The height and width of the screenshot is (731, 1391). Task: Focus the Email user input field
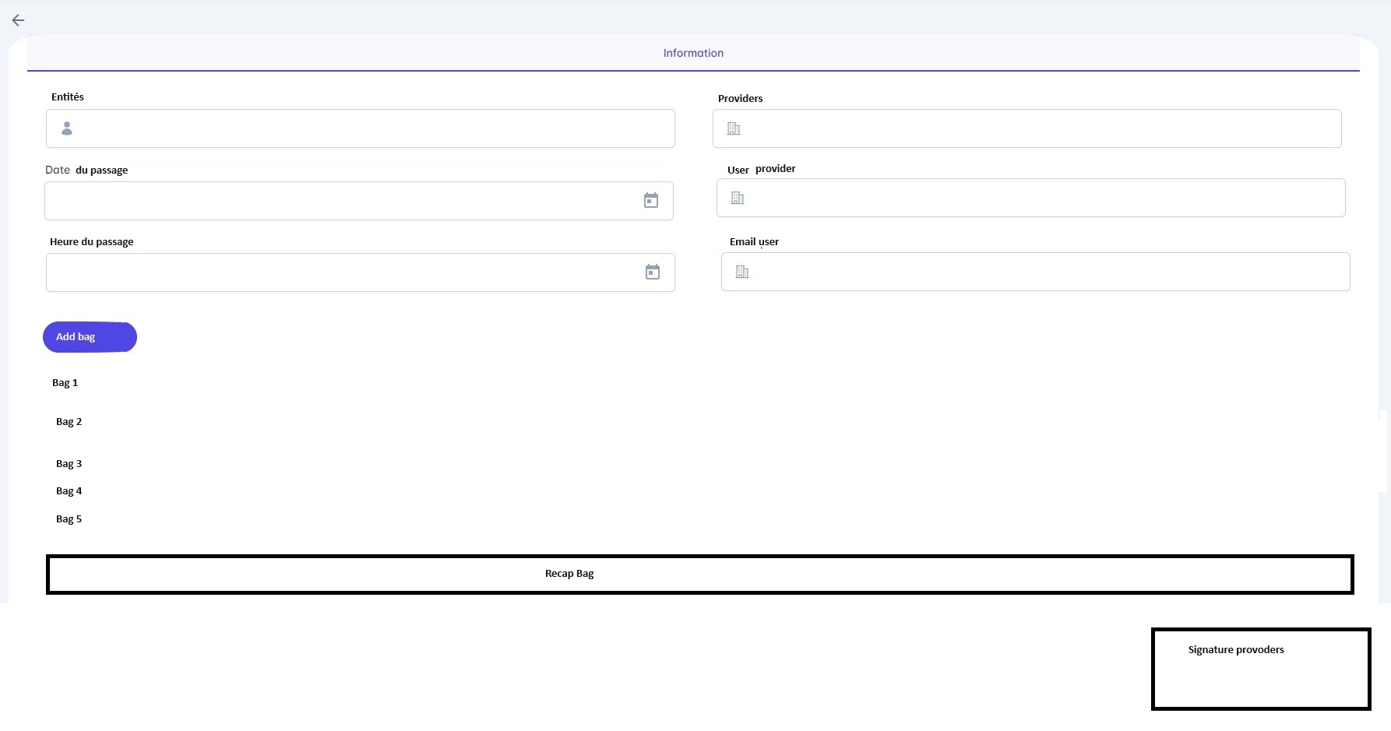(x=1044, y=272)
